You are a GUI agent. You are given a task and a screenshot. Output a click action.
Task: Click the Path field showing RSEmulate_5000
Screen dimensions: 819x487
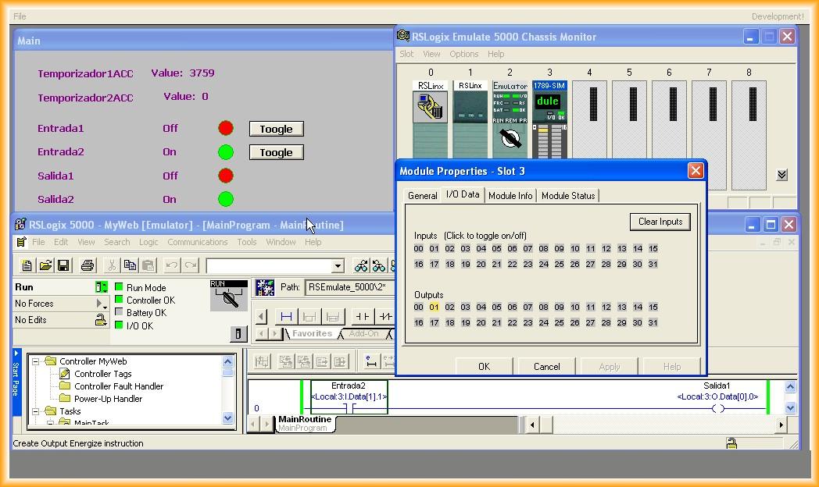346,287
